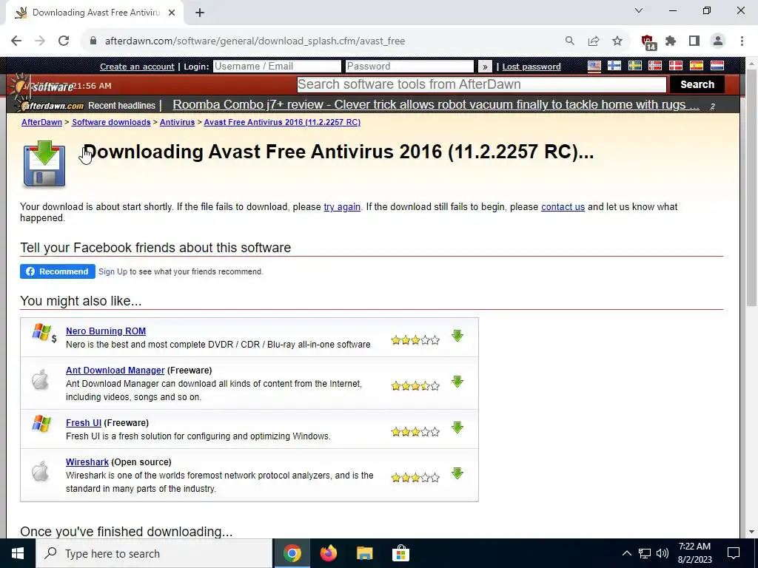Click the Facebook Recommend button
Screen dimensions: 758x568
click(x=58, y=271)
